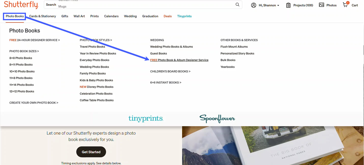
Task: Open 6×6 Instant Books section
Action: [166, 82]
